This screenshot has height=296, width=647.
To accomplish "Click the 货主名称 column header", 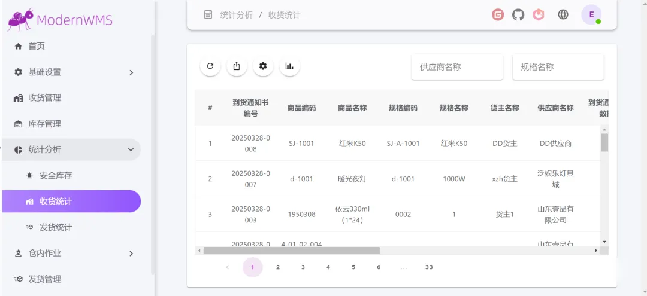I will (x=504, y=108).
